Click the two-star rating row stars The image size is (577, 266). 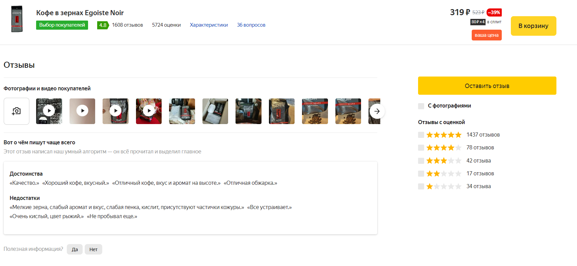point(444,174)
